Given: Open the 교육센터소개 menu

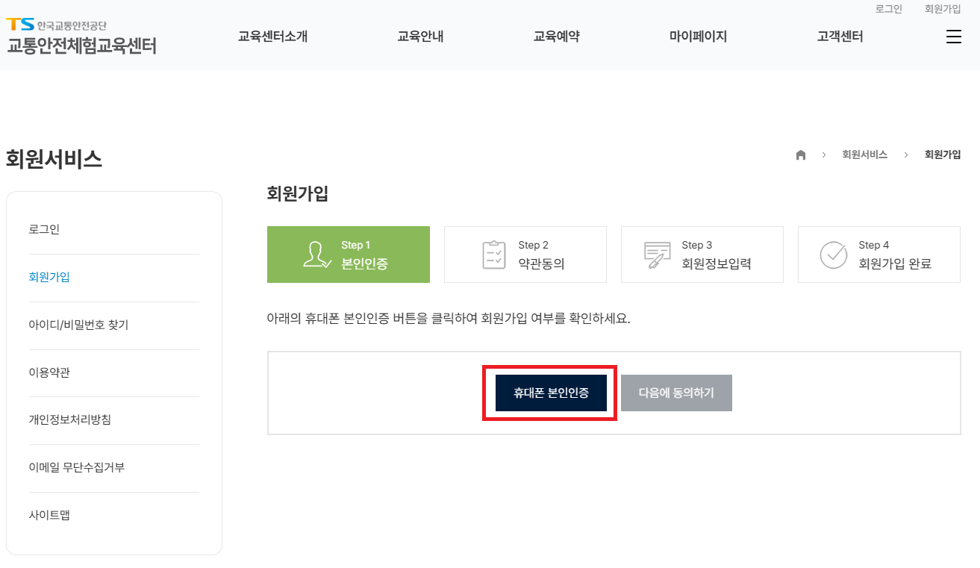Looking at the screenshot, I should [272, 36].
